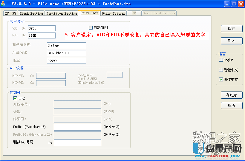Viewport: 245px width, 161px height.
Task: Click the 测试 PC 号码 input field
Action: (x=77, y=143)
